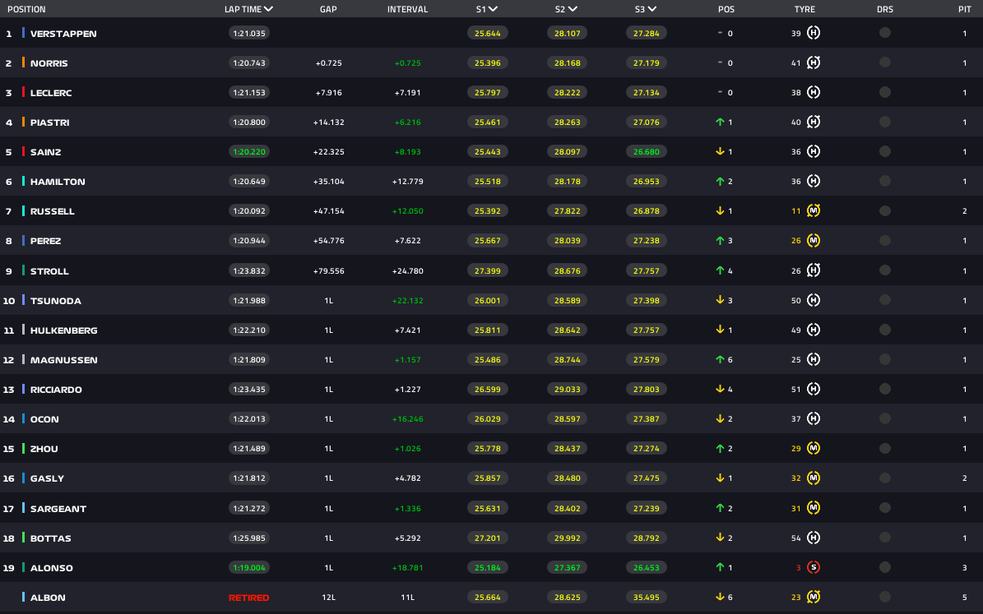The width and height of the screenshot is (983, 614).
Task: Click Russell's medium tyre icon
Action: [814, 211]
